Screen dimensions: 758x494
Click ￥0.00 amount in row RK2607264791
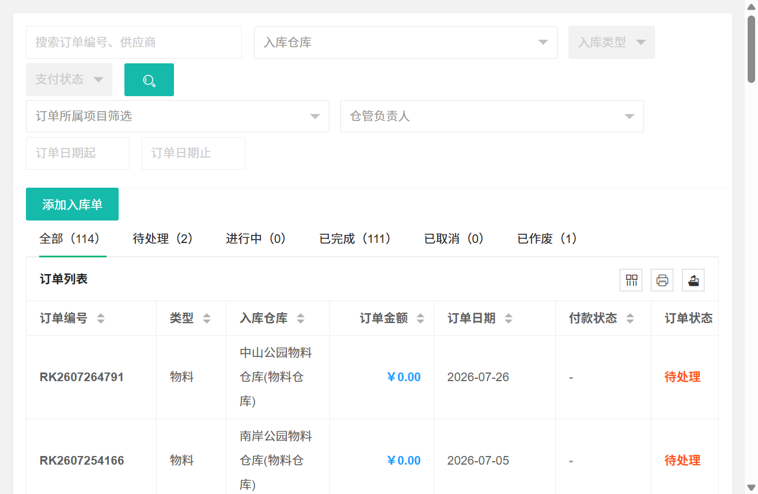403,378
